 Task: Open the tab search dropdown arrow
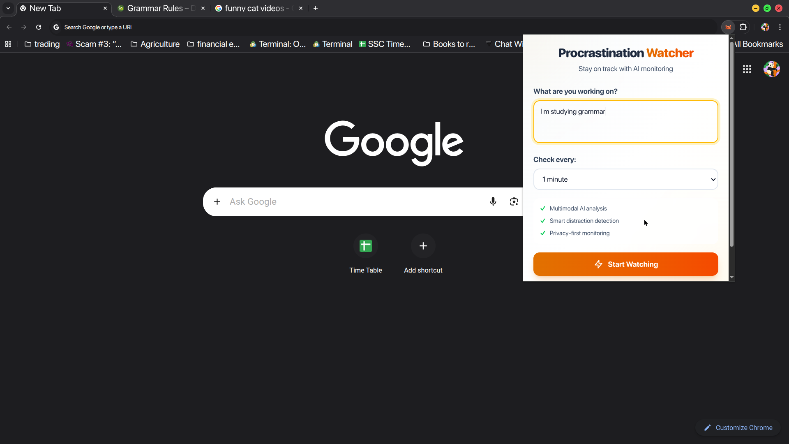pyautogui.click(x=8, y=8)
